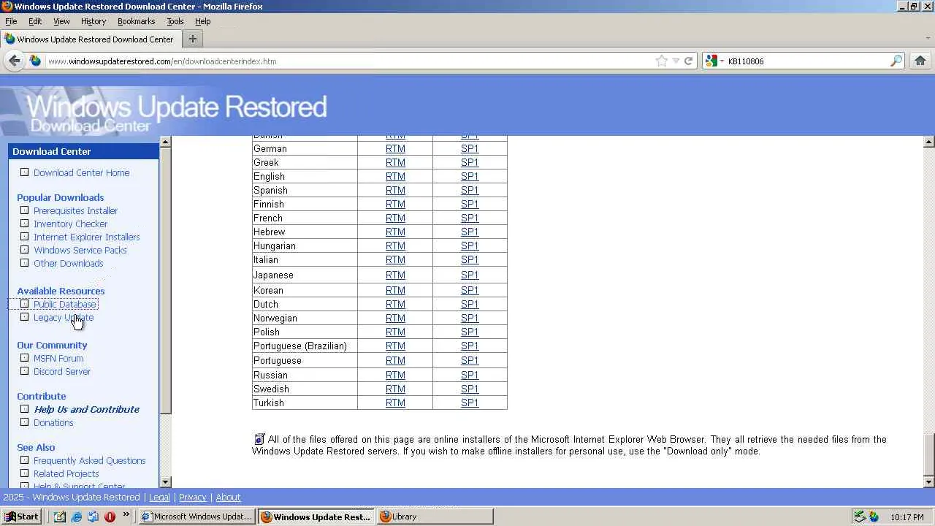Click the sidebar scrollbar down arrow
The height and width of the screenshot is (526, 935).
166,482
